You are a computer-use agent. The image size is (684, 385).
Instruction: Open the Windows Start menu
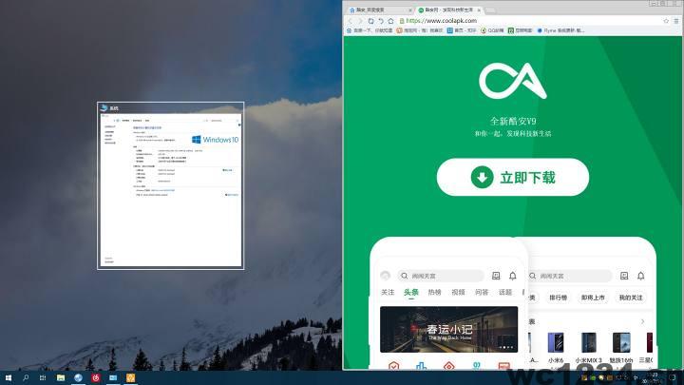pos(9,377)
